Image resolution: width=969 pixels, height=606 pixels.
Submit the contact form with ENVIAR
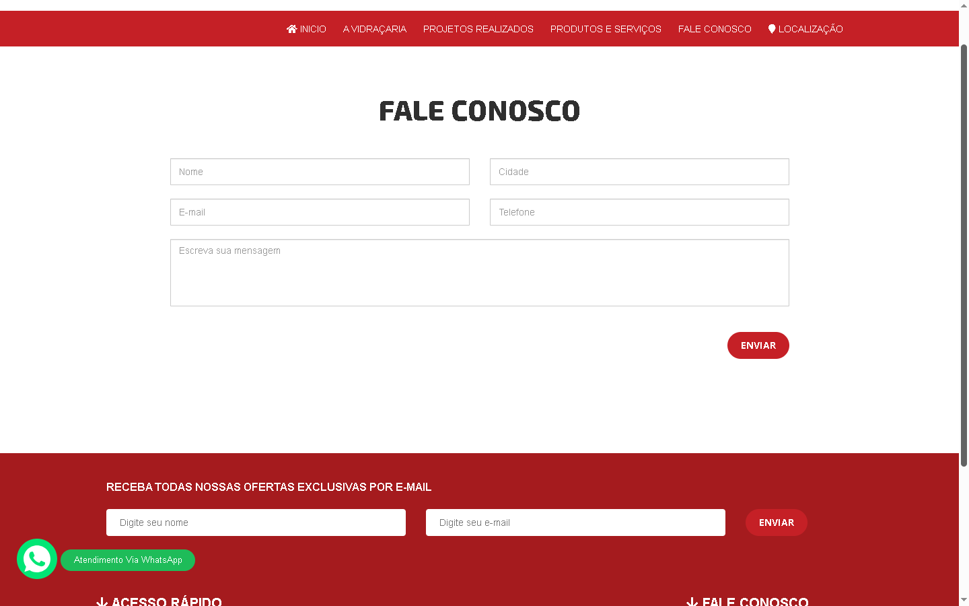[x=758, y=345]
